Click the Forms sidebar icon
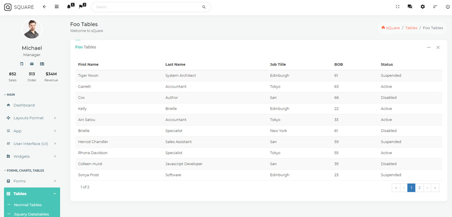The height and width of the screenshot is (217, 452). click(x=8, y=181)
